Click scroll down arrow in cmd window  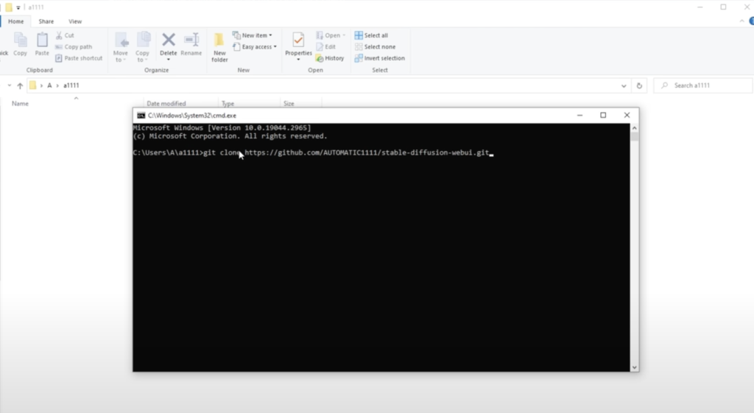click(634, 367)
